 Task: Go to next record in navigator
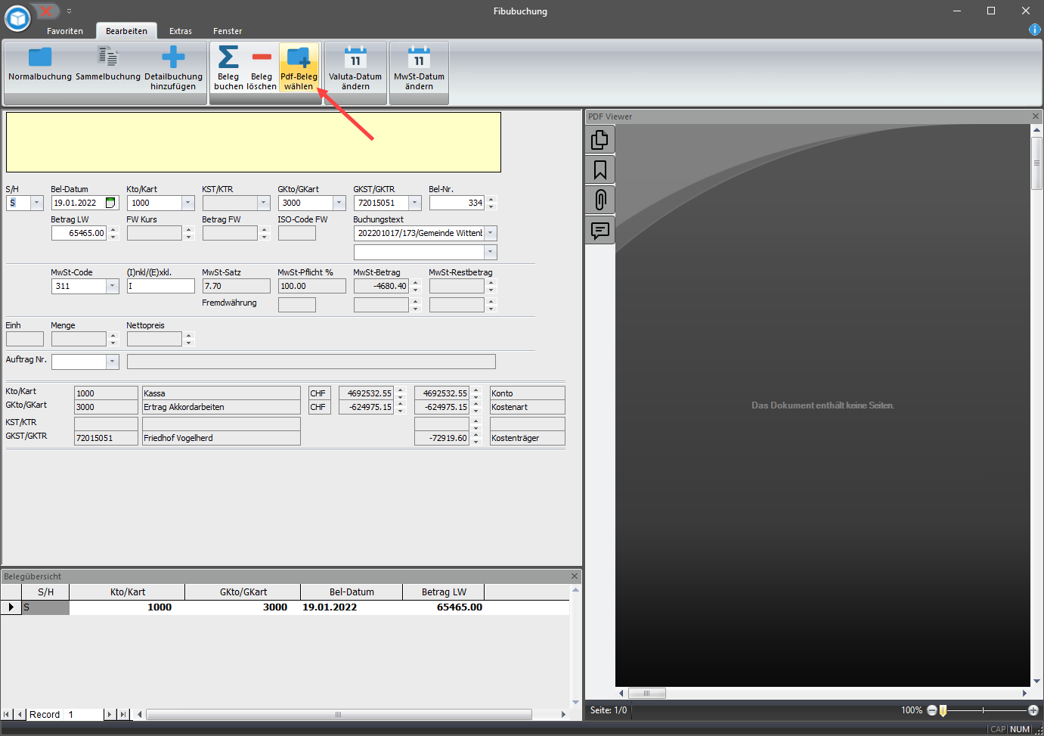pyautogui.click(x=110, y=714)
